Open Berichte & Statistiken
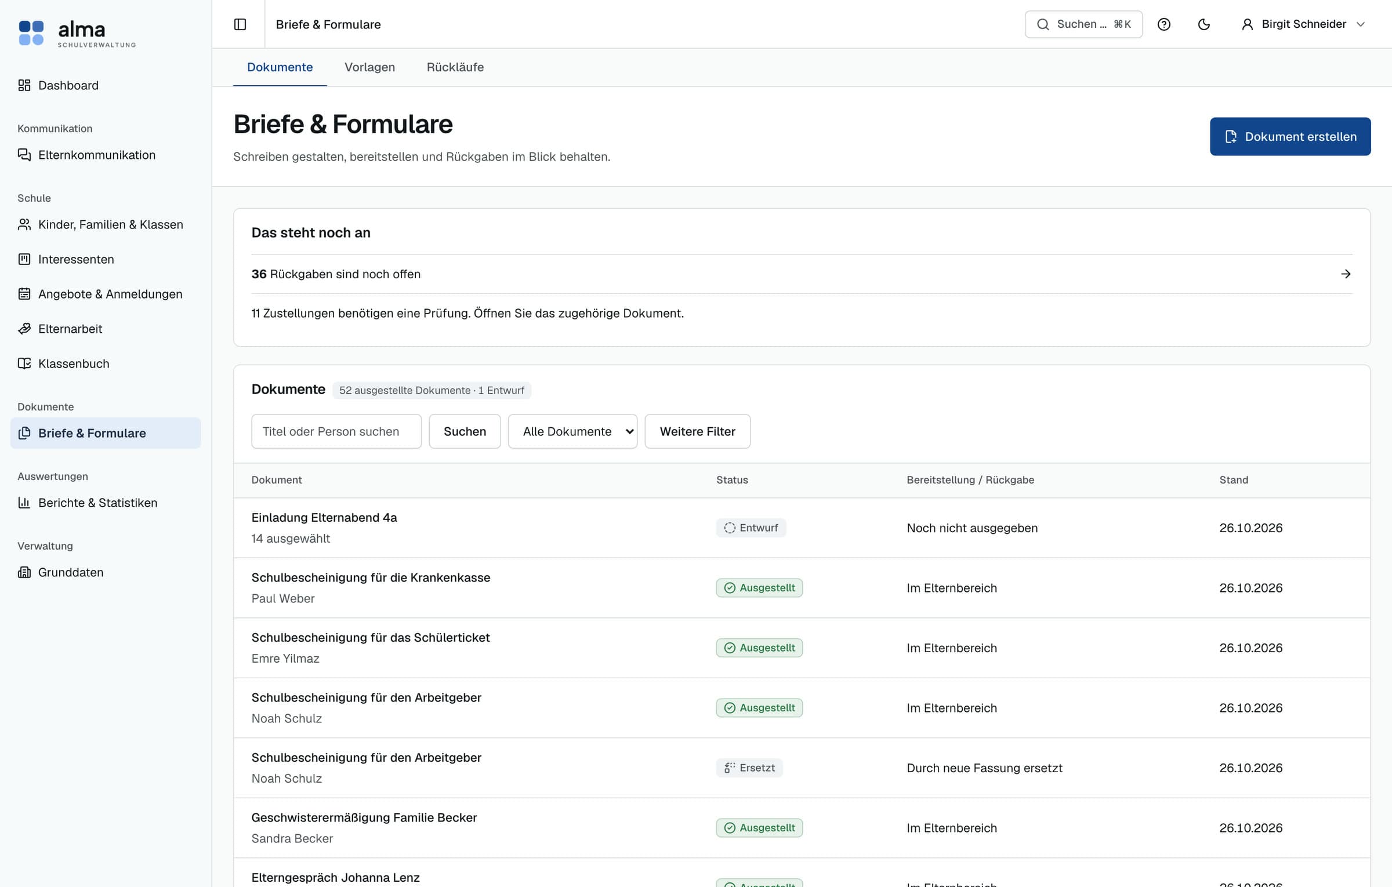Screen dimensions: 1392x887 (106, 503)
